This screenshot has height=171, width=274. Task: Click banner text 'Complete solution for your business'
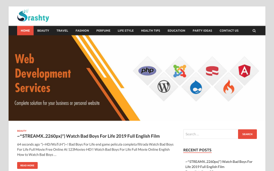coord(57,103)
